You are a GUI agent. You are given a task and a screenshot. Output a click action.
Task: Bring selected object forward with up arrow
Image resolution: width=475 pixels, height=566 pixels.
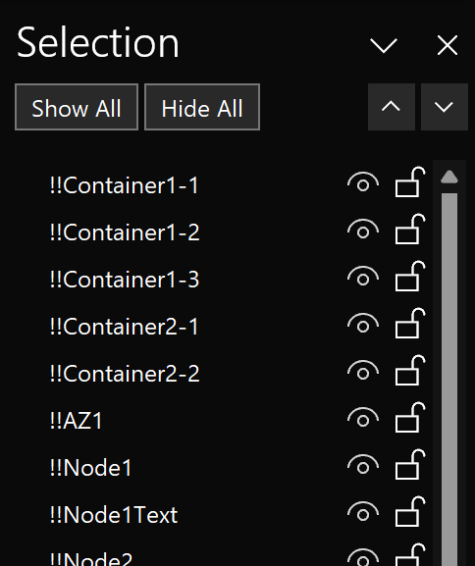point(392,107)
